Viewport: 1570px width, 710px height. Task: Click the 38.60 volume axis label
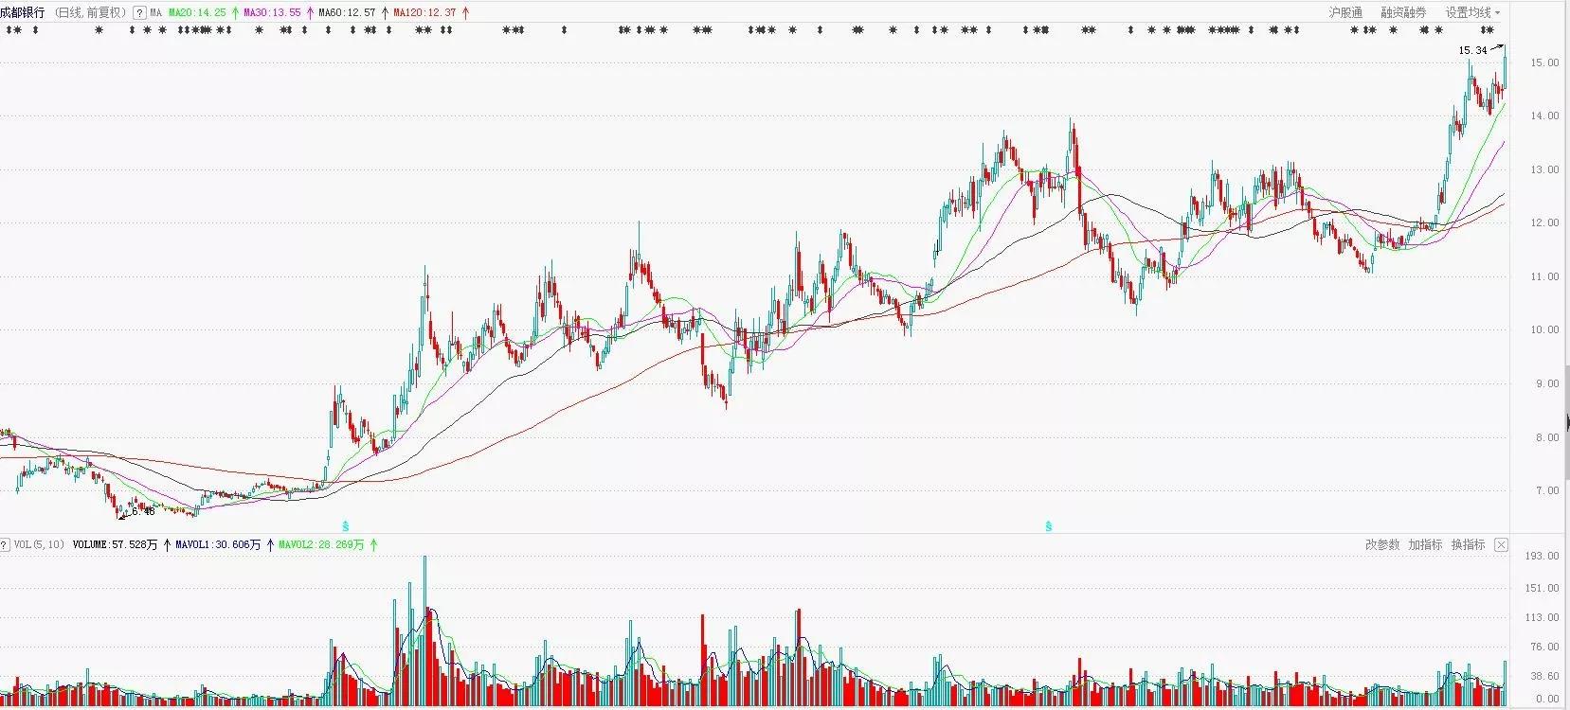(x=1544, y=677)
